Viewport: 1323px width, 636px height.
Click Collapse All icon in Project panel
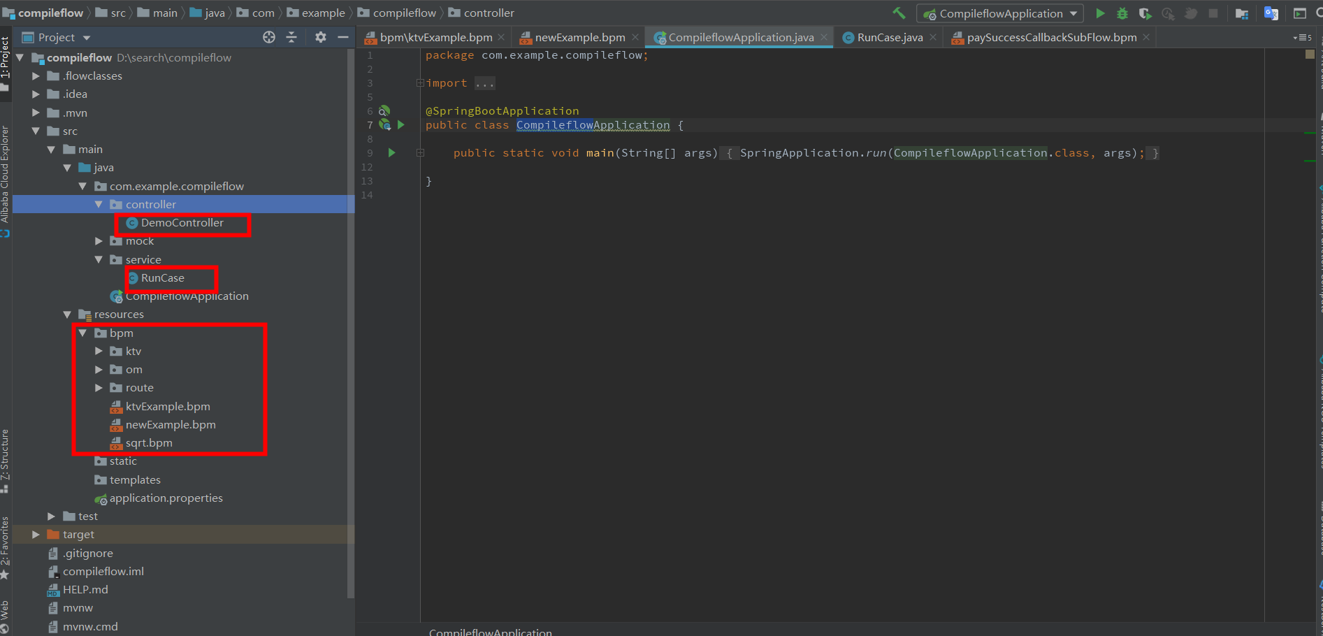click(x=291, y=37)
